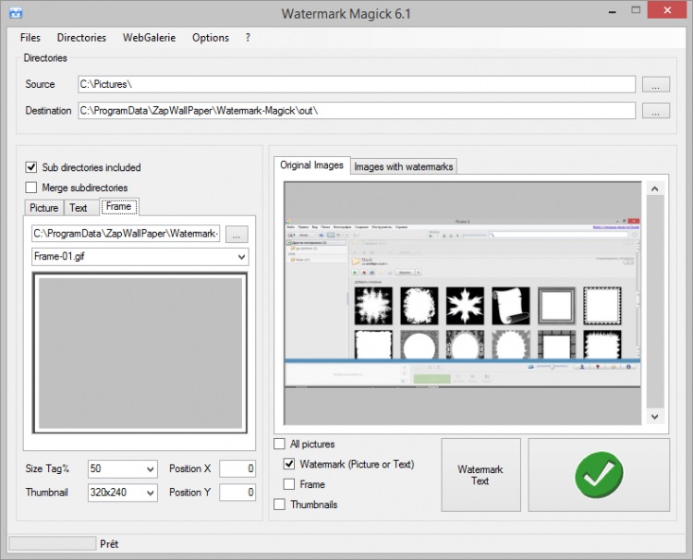Browse for frame folder with ellipsis button
Viewport: 693px width, 560px height.
237,234
